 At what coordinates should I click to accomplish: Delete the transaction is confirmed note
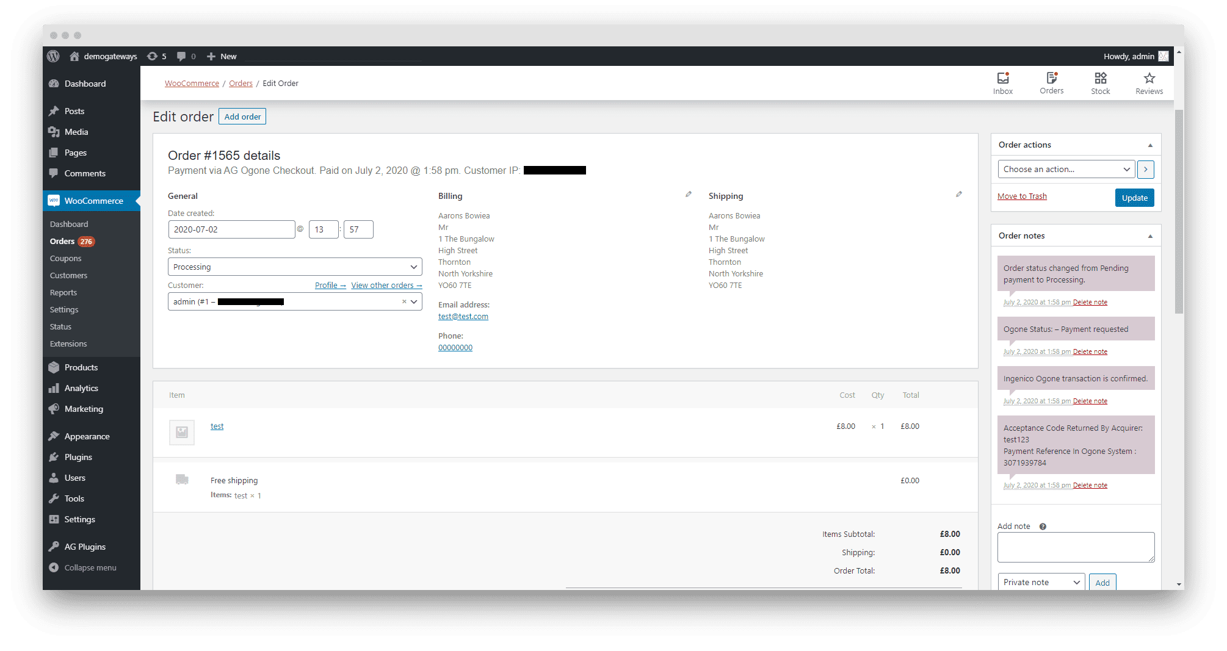[x=1090, y=401]
